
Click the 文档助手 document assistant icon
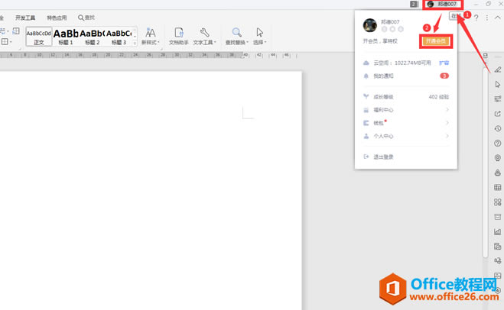178,33
